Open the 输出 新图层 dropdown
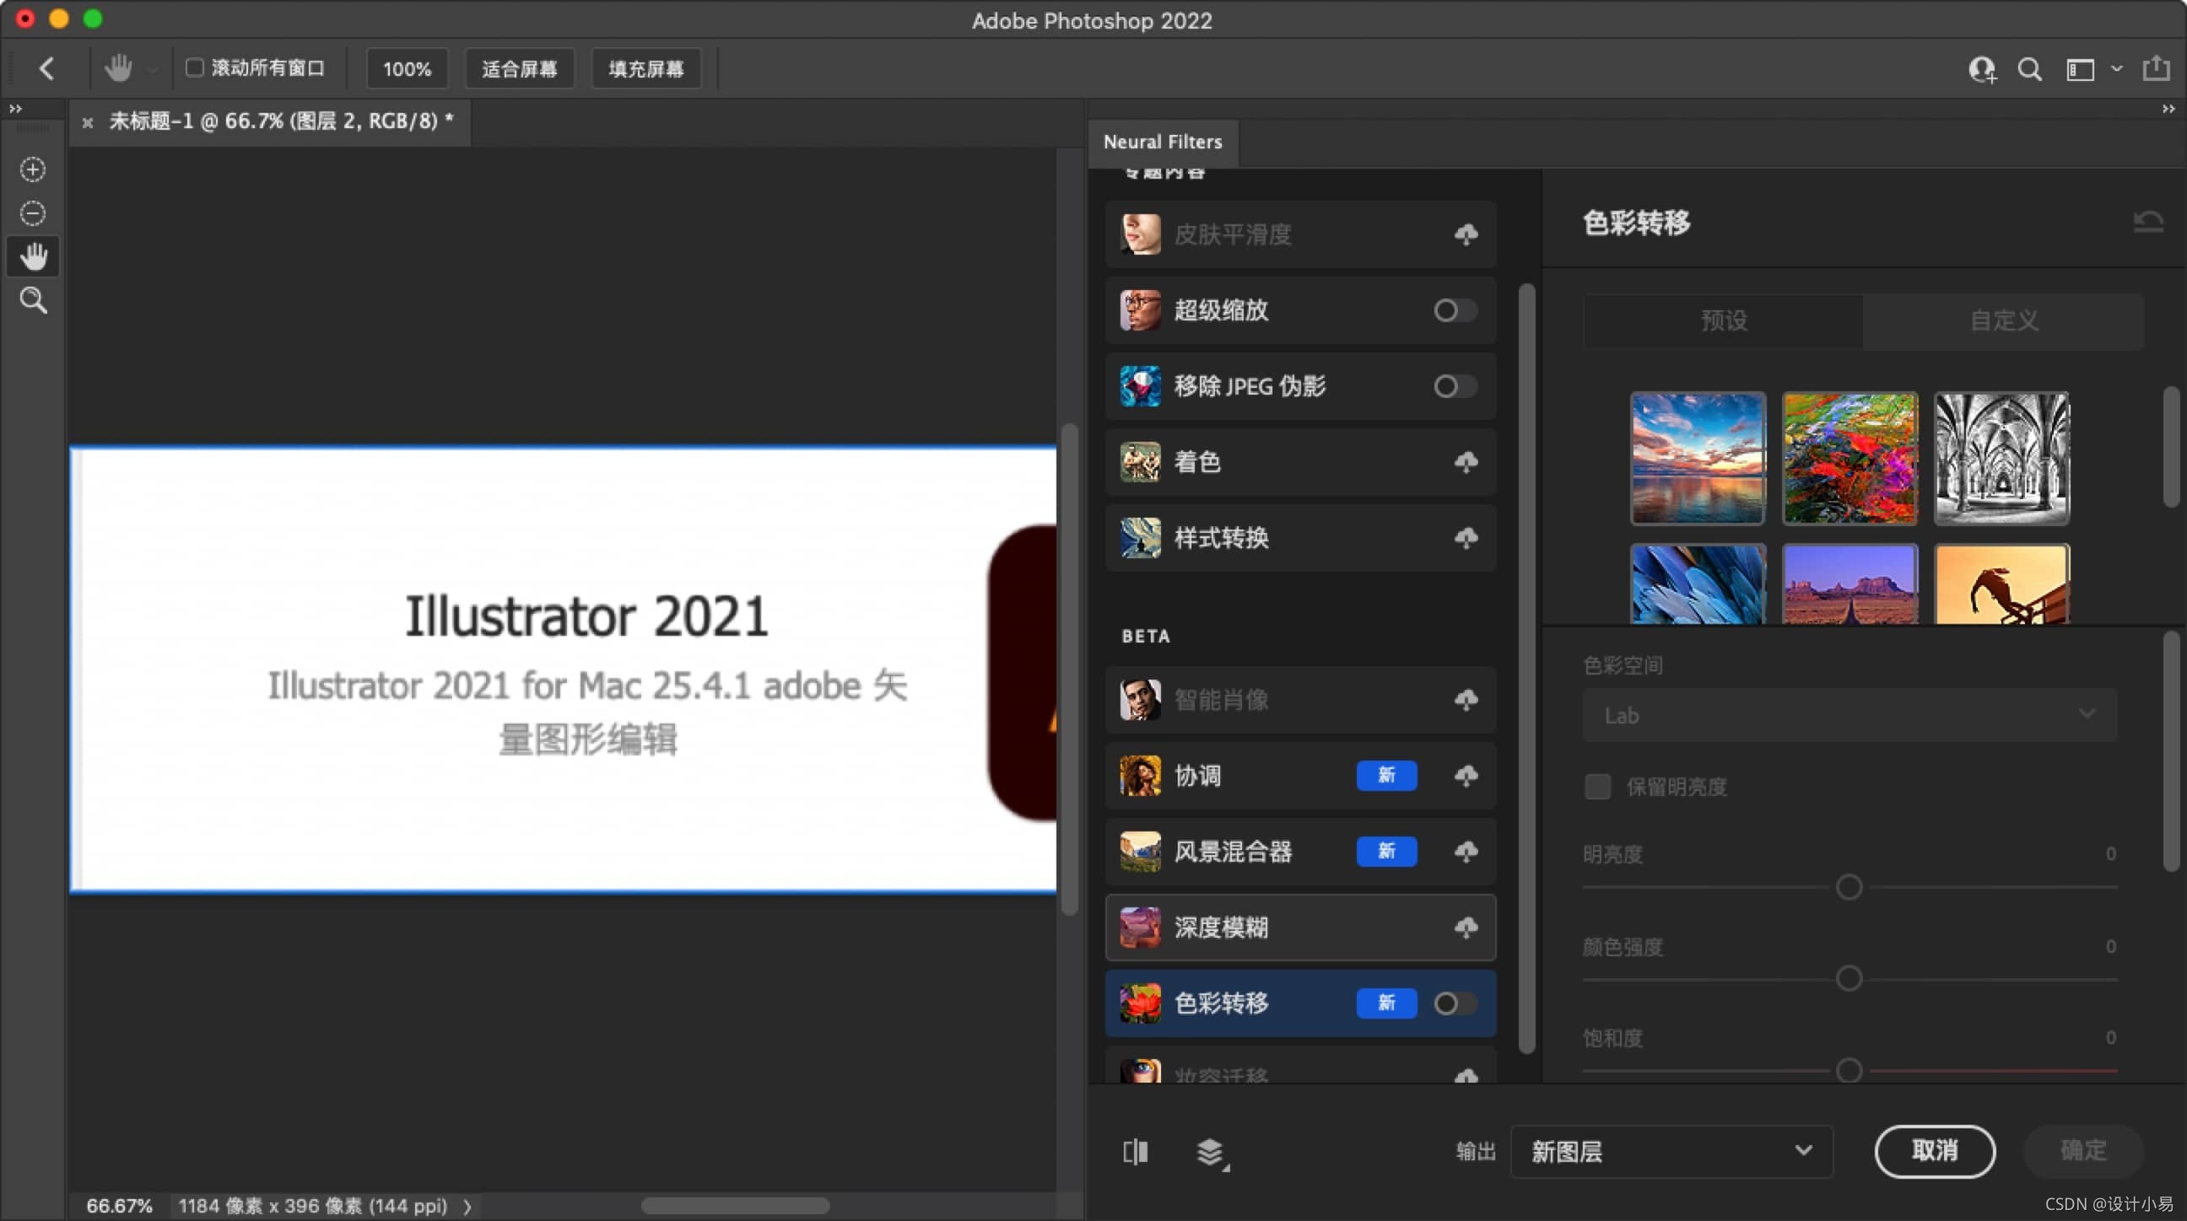The width and height of the screenshot is (2187, 1221). [1671, 1151]
